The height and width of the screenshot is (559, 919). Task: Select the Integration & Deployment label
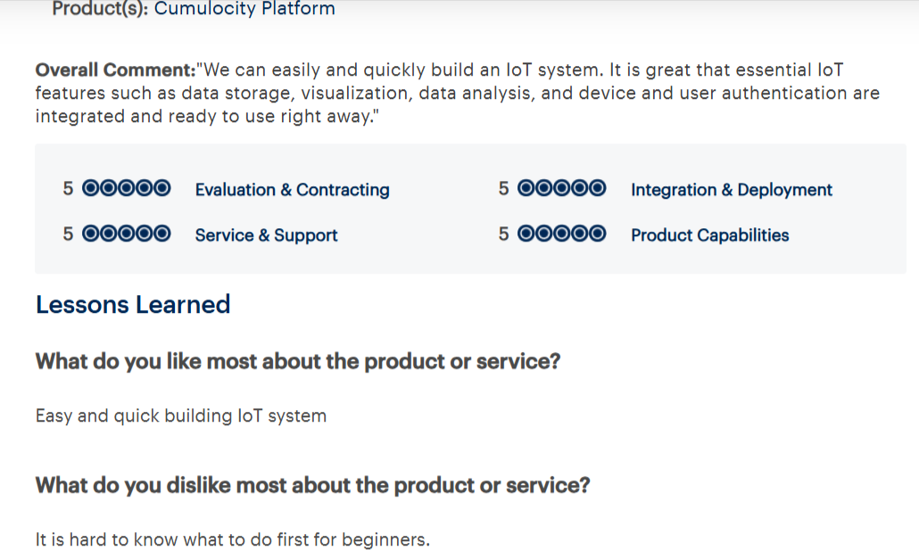pos(732,190)
